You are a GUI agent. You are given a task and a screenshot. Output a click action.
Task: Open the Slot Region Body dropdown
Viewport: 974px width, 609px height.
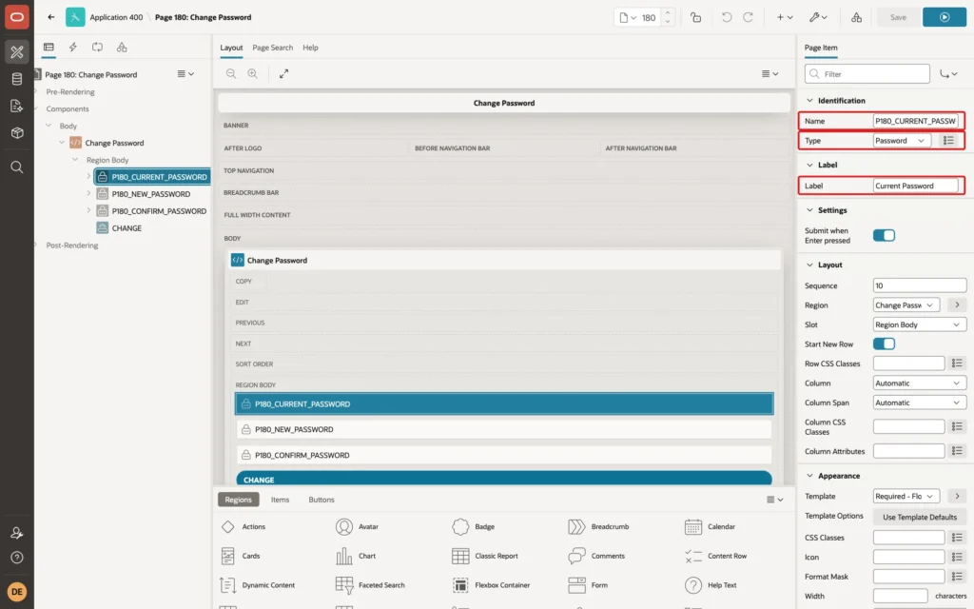(x=920, y=324)
